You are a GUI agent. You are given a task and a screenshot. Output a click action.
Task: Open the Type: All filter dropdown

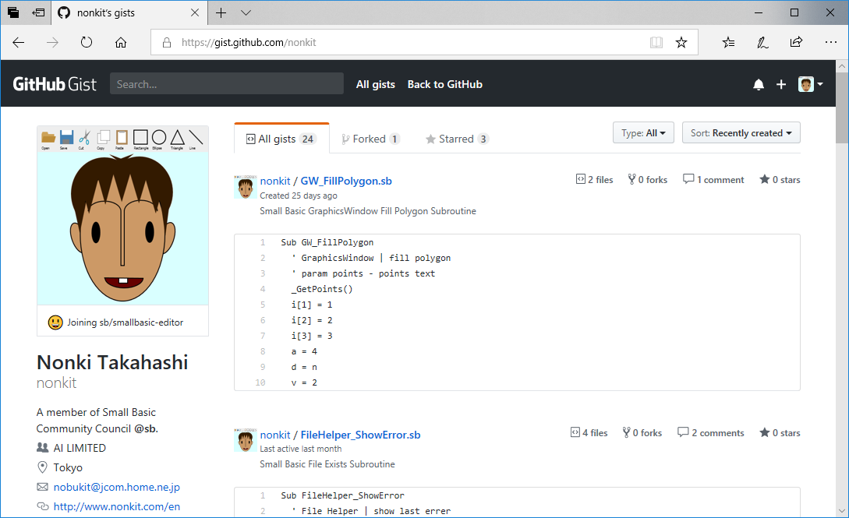[643, 132]
